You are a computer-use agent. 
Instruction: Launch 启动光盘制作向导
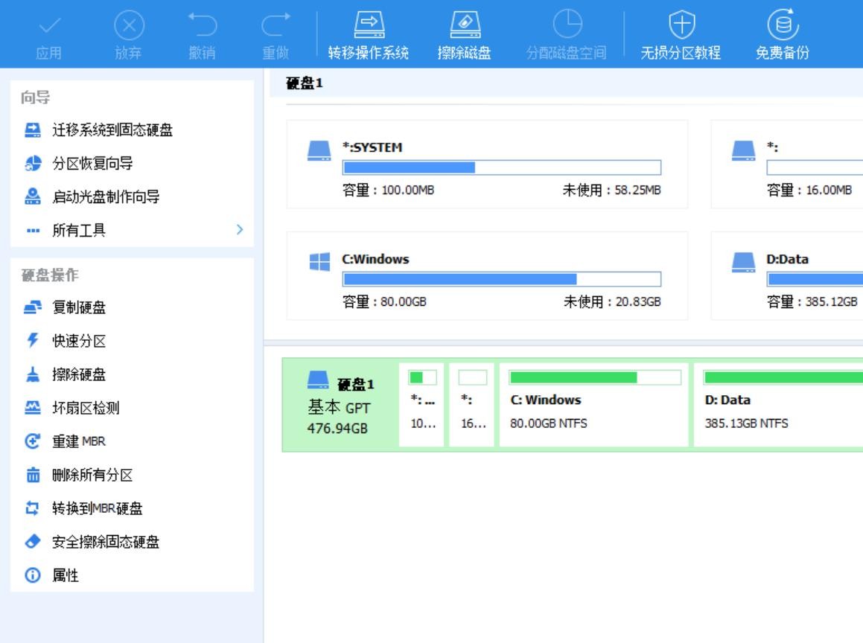tap(105, 197)
